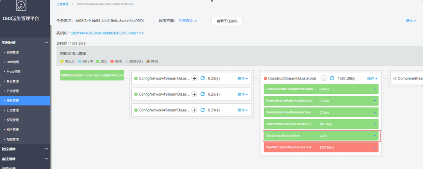Click the 查看子任务流 button

tap(227, 21)
